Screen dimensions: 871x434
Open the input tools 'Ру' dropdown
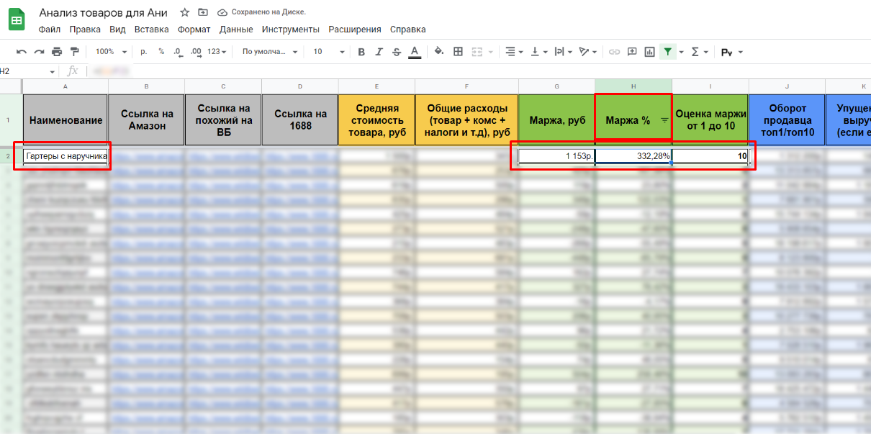[731, 52]
